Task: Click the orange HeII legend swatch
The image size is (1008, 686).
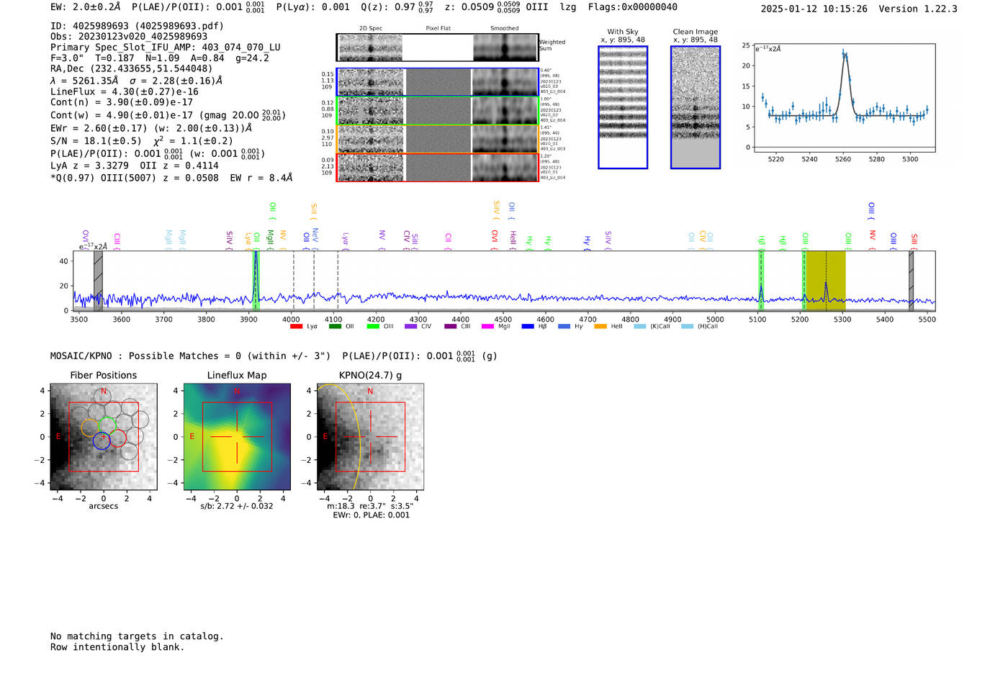Action: point(600,327)
